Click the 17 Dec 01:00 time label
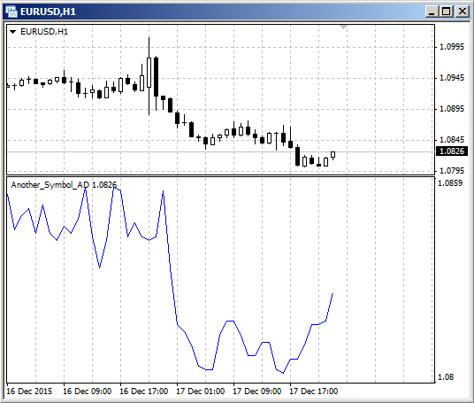Screen dimensions: 474x403 coord(200,391)
